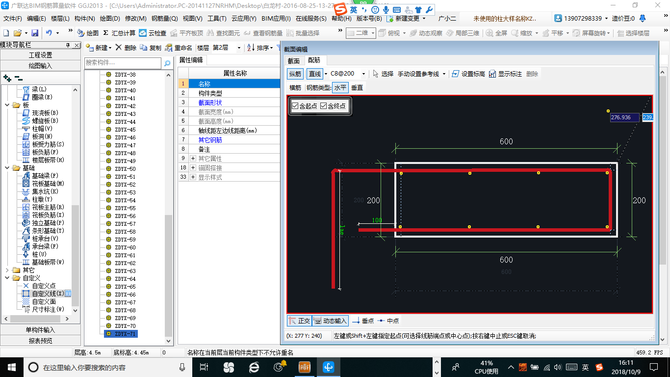
Task: Toggle 动态输入 dynamic input
Action: [331, 321]
